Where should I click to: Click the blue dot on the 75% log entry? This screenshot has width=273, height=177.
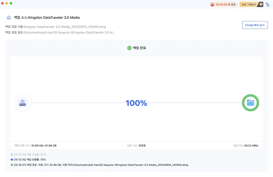[x=12, y=159]
